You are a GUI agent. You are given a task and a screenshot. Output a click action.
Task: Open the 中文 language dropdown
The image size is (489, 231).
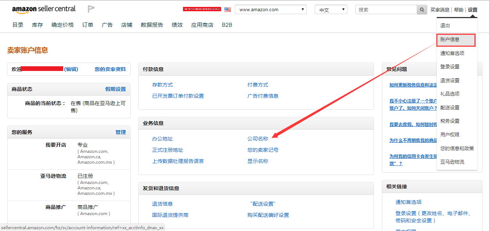331,10
